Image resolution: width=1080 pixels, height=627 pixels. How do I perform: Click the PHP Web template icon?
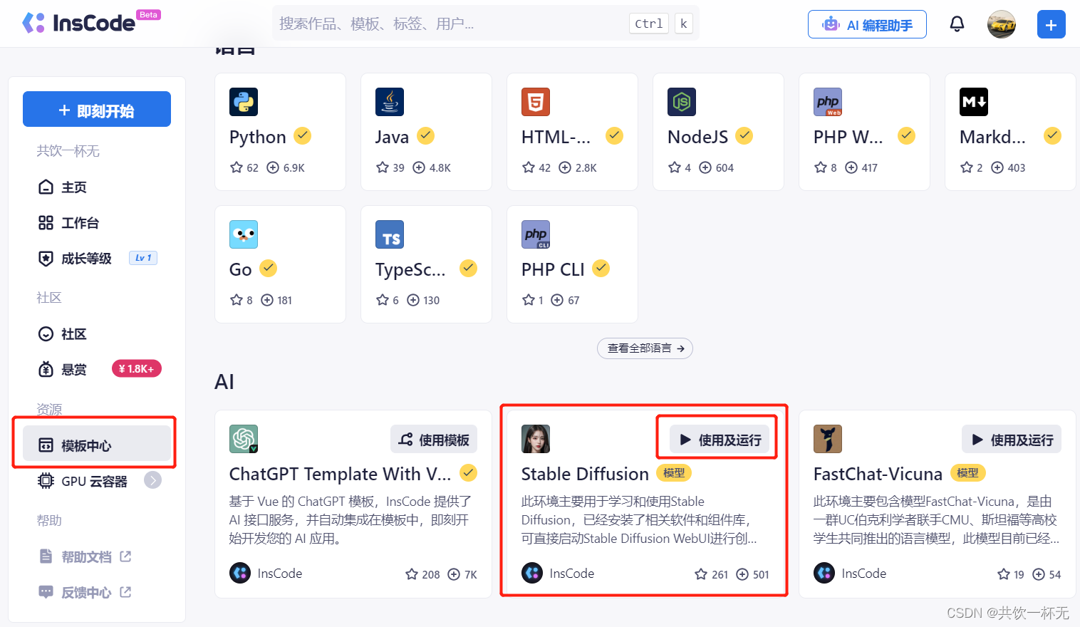[828, 102]
